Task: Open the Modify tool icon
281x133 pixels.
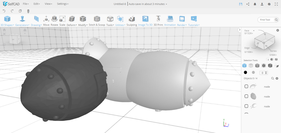Action: 83,19
